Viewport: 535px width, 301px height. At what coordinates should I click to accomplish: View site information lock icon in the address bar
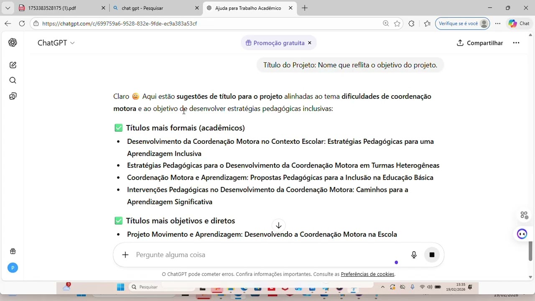coord(36,23)
